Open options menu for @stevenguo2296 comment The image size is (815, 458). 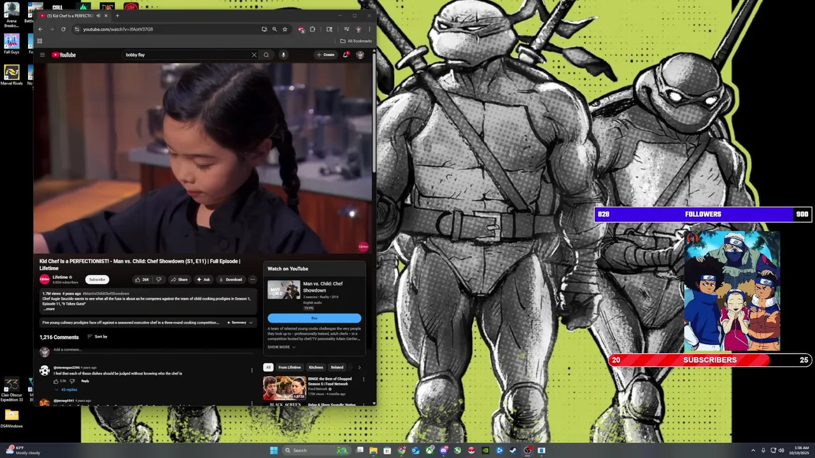click(x=252, y=370)
